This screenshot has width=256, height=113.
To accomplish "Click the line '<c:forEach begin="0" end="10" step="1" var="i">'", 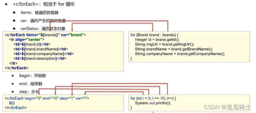I will pos(47,98).
